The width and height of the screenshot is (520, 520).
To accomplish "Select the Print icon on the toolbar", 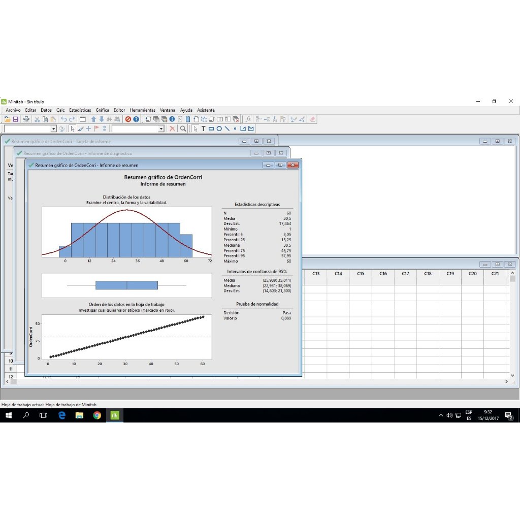I will (x=26, y=119).
